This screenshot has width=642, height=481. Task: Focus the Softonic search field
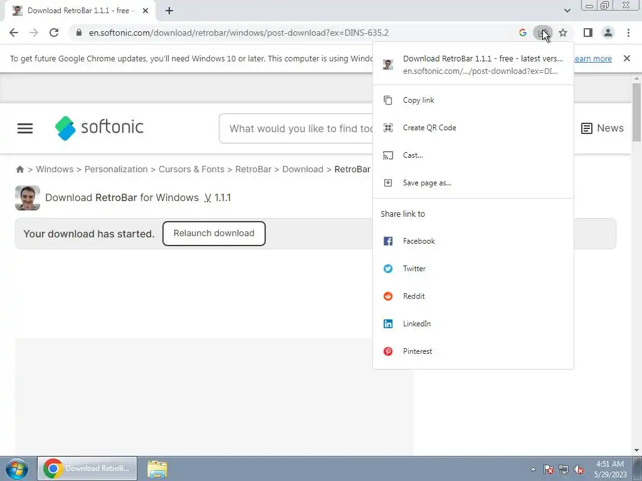click(x=296, y=128)
